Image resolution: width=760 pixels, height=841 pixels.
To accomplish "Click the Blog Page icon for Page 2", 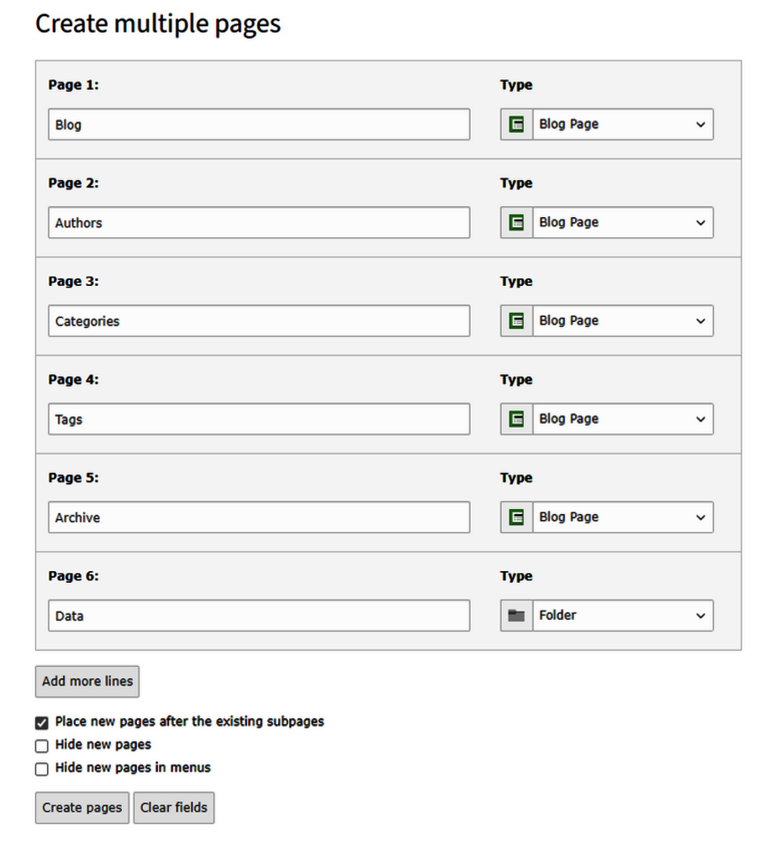I will pyautogui.click(x=516, y=223).
